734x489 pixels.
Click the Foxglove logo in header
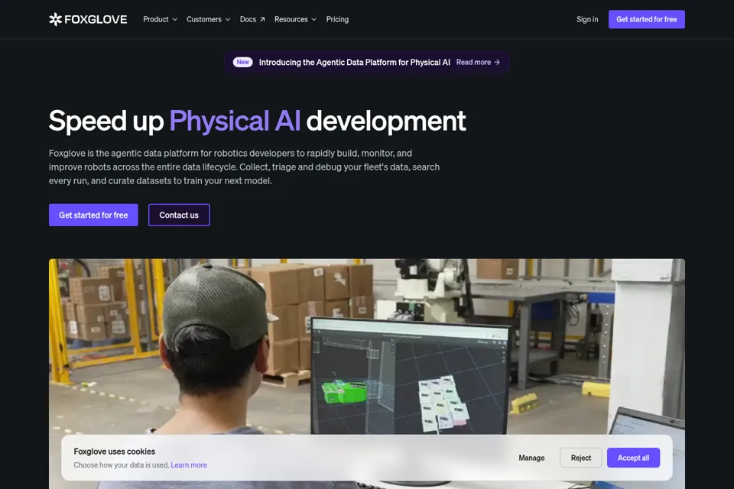(88, 19)
